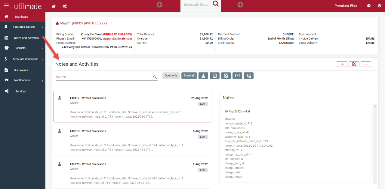The height and width of the screenshot is (189, 385).
Task: Go to next account with right arrow
Action: click(240, 4)
